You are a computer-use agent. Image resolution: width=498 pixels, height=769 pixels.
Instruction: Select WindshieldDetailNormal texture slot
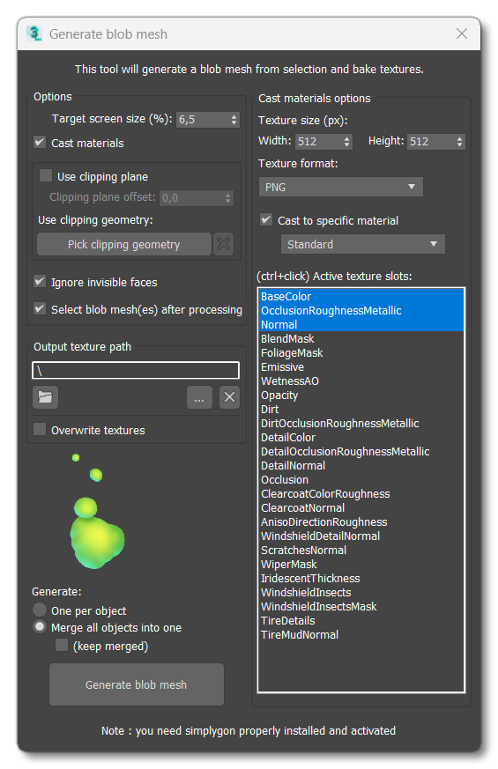click(361, 536)
